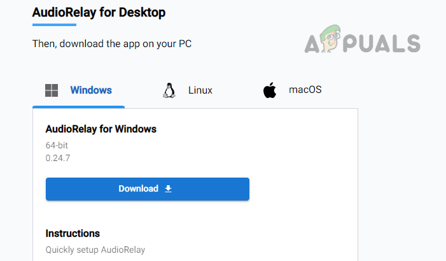
Task: Click the 64-bit architecture label
Action: click(x=57, y=145)
